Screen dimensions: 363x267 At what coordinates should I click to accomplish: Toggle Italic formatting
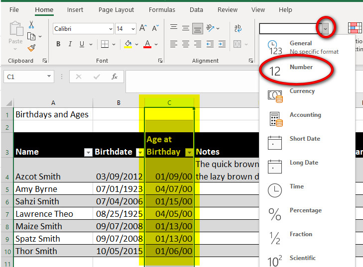coord(71,44)
